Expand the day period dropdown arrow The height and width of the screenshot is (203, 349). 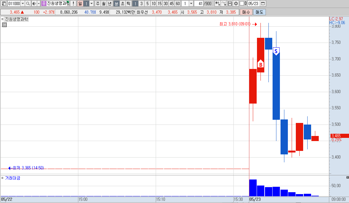pyautogui.click(x=91, y=3)
